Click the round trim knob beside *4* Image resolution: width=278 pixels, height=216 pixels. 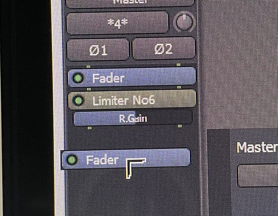184,22
